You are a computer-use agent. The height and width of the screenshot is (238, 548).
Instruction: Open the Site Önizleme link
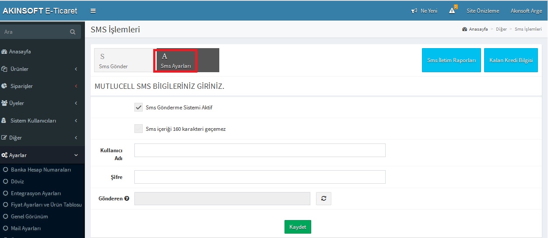[483, 11]
